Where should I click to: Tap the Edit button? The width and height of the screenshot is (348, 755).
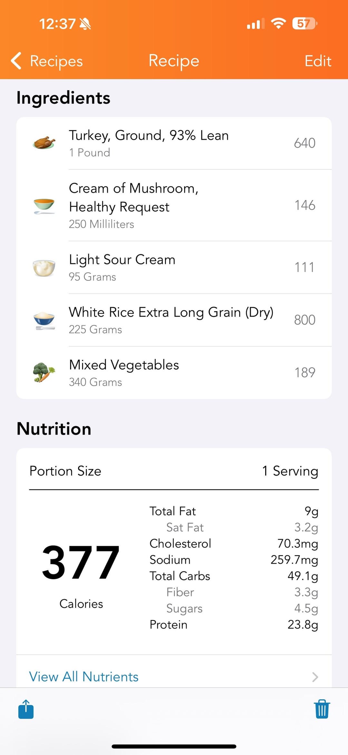318,61
